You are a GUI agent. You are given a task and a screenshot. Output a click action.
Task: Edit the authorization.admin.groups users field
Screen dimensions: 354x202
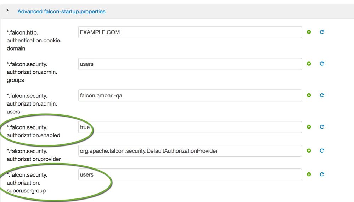click(x=190, y=64)
